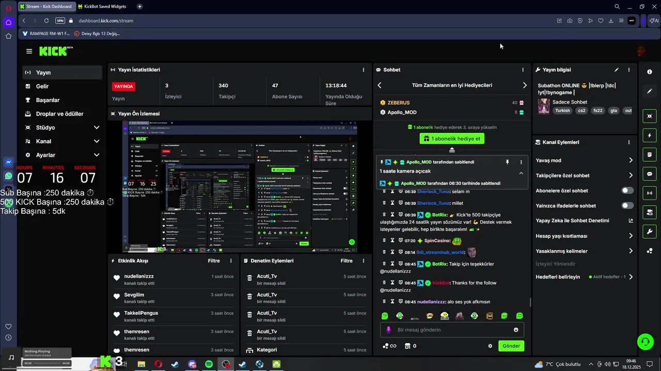661x371 pixels.
Task: Collapse the pinned message with its chevron
Action: [521, 173]
